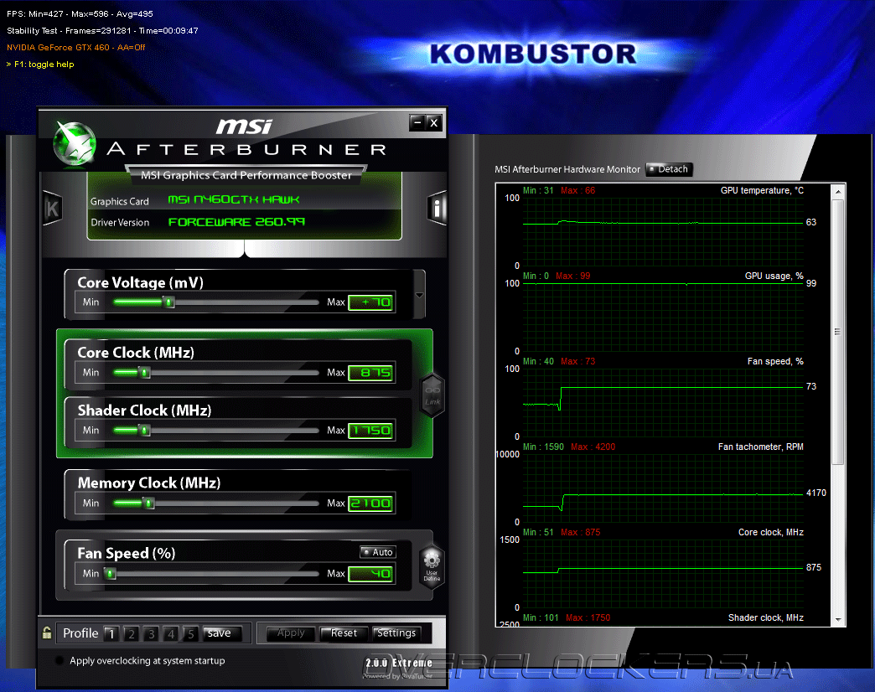Screen dimensions: 875x692
Task: Minimize the Afterburner window
Action: click(417, 122)
